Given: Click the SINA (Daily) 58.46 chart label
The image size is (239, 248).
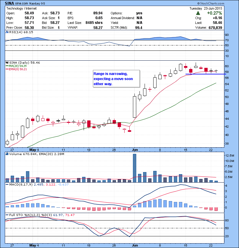Looking at the screenshot, I should (x=24, y=62).
